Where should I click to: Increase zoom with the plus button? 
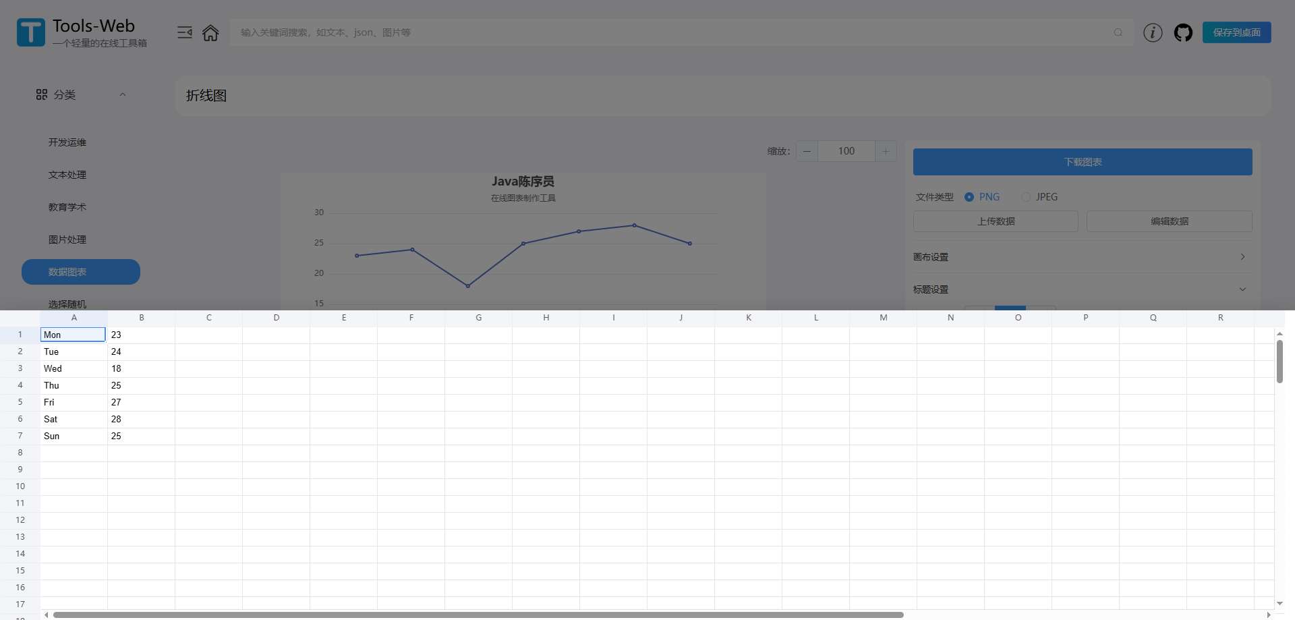[886, 151]
